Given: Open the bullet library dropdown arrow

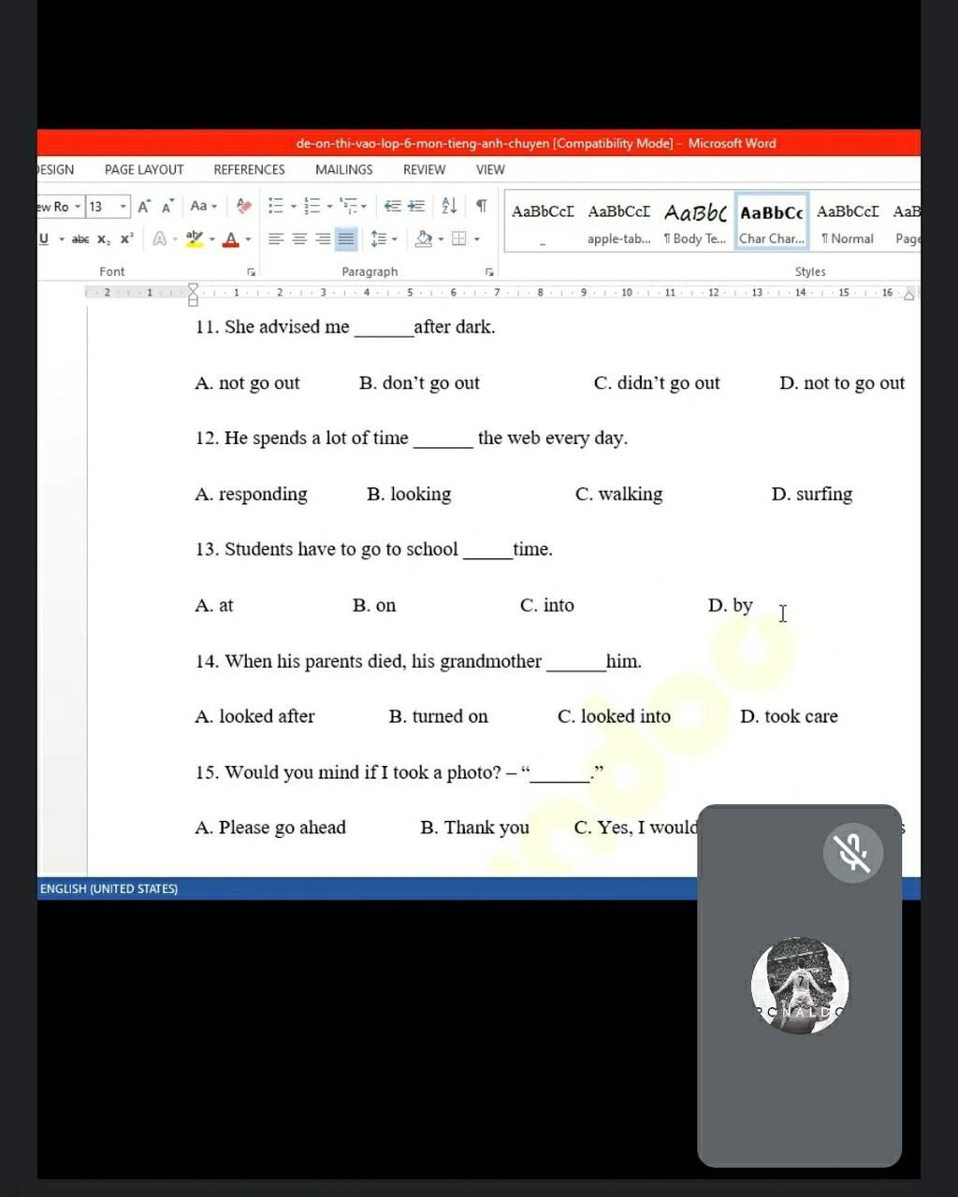Looking at the screenshot, I should (x=293, y=206).
